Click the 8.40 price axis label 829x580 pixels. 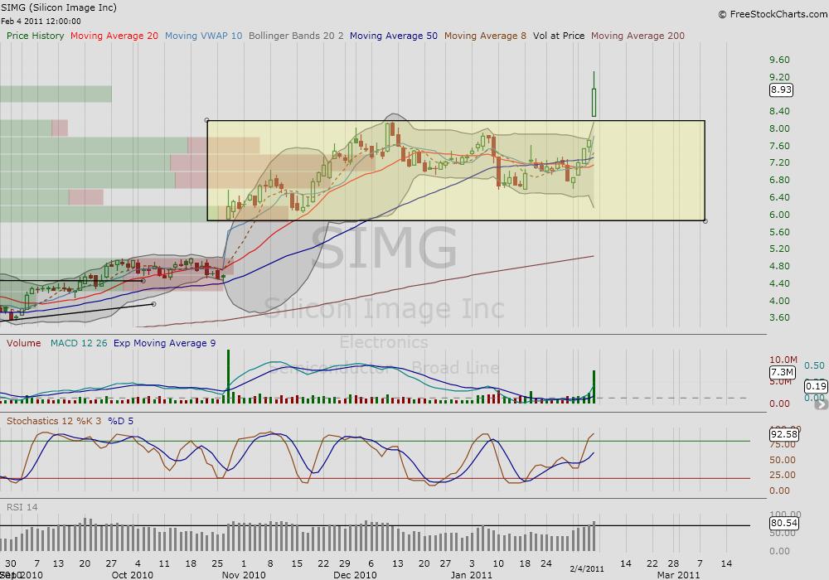coord(779,111)
